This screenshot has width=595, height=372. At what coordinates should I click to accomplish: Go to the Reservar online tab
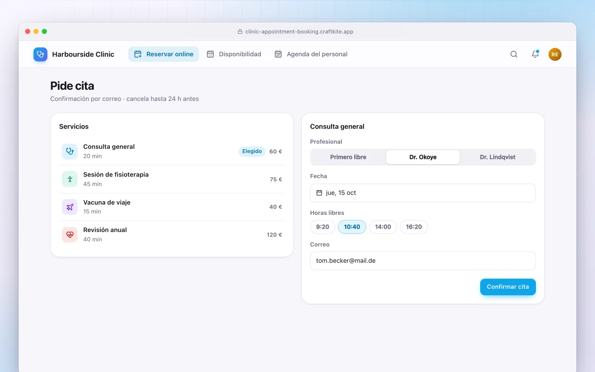tap(164, 54)
